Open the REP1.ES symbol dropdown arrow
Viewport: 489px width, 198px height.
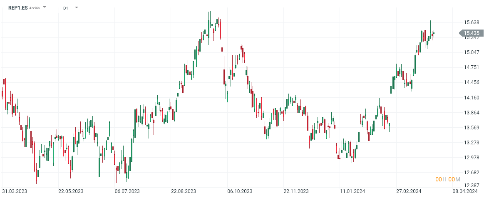coord(45,7)
